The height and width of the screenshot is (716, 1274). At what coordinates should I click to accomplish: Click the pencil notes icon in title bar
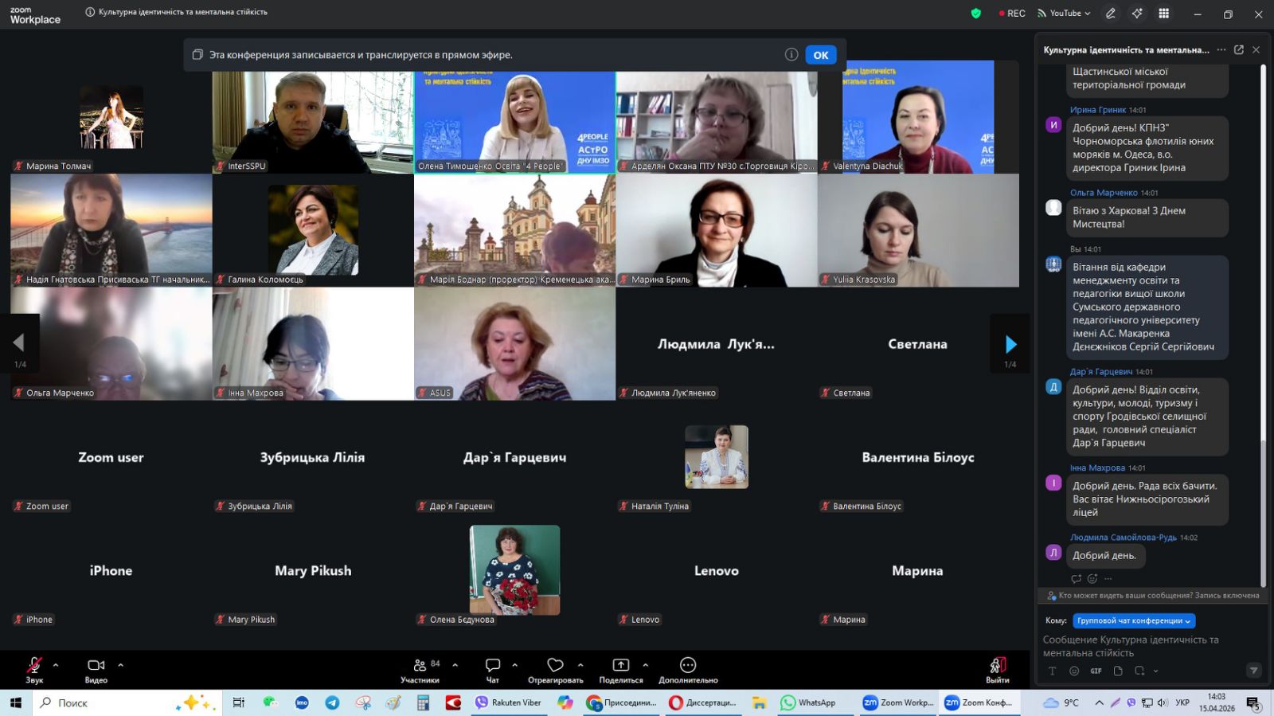[x=1111, y=14]
